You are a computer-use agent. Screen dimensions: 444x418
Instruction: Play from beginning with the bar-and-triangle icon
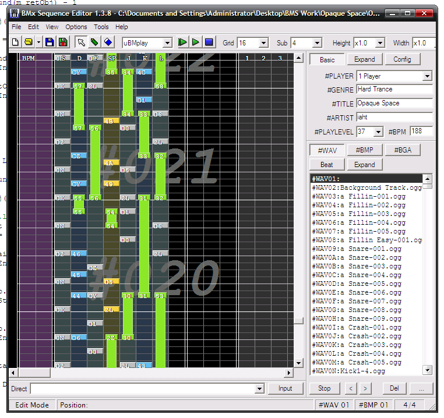182,42
